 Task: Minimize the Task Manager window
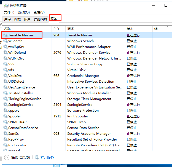pos(154,5)
